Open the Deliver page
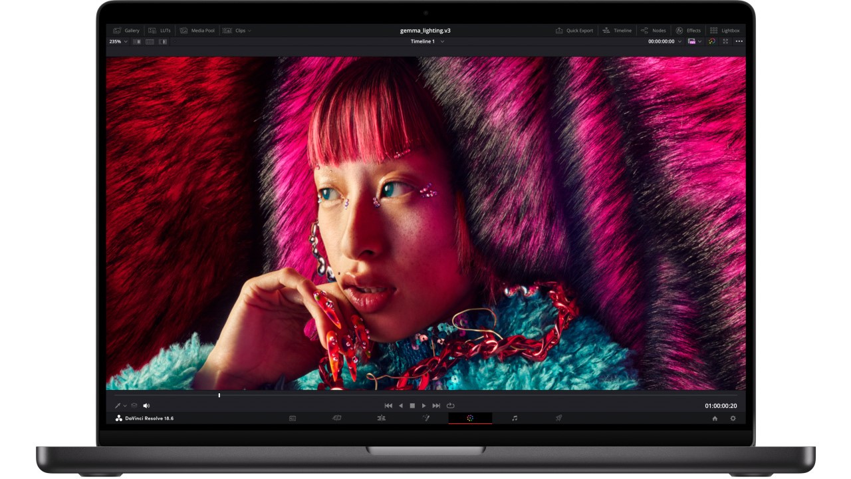Viewport: 851px width, 479px height. point(559,418)
